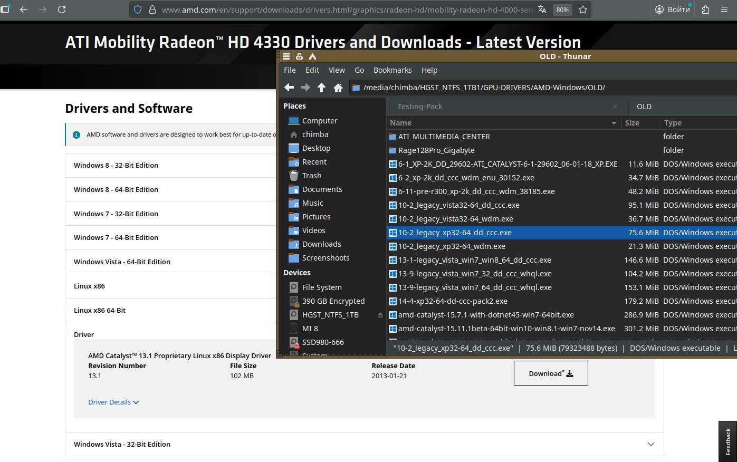Reload the browser page

pos(62,9)
